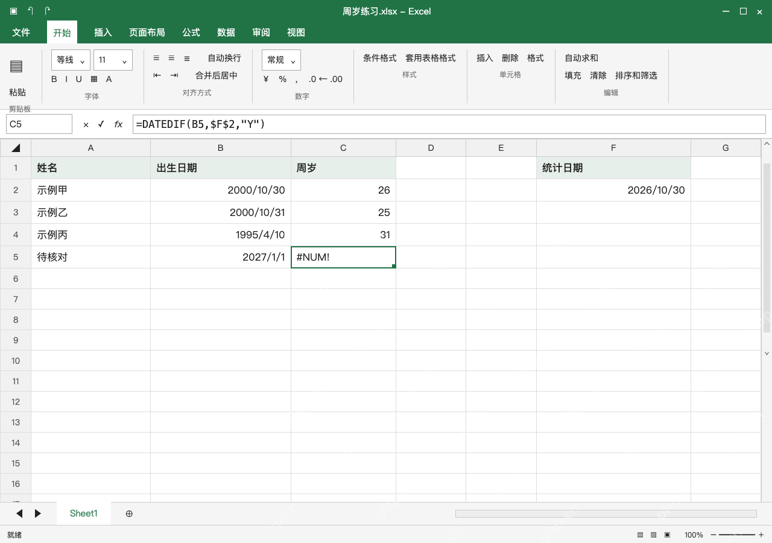This screenshot has height=543, width=772.
Task: Open the cell borders tool
Action: point(94,79)
